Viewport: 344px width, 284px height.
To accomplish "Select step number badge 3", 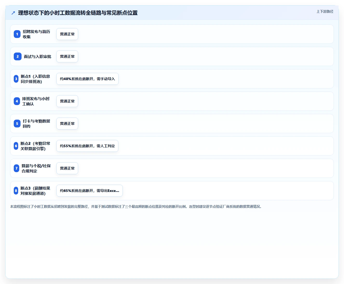I will pos(16,79).
